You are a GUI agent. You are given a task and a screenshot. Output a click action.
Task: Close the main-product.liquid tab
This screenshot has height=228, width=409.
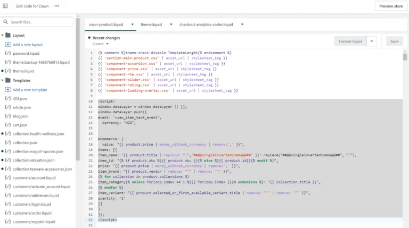click(x=132, y=24)
